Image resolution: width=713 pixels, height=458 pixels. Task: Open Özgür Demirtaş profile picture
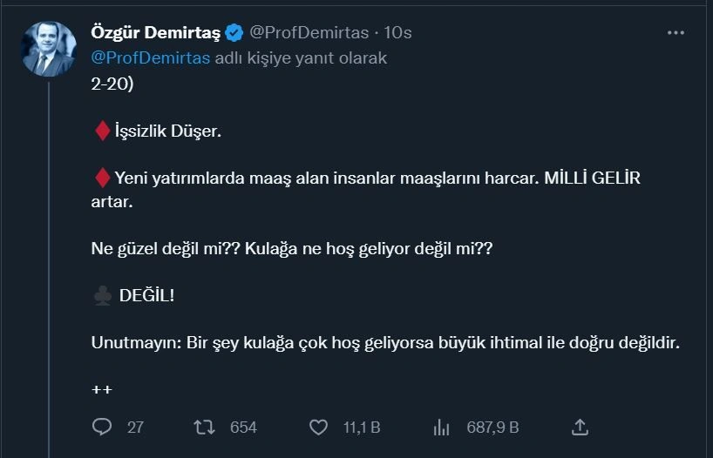(x=49, y=49)
